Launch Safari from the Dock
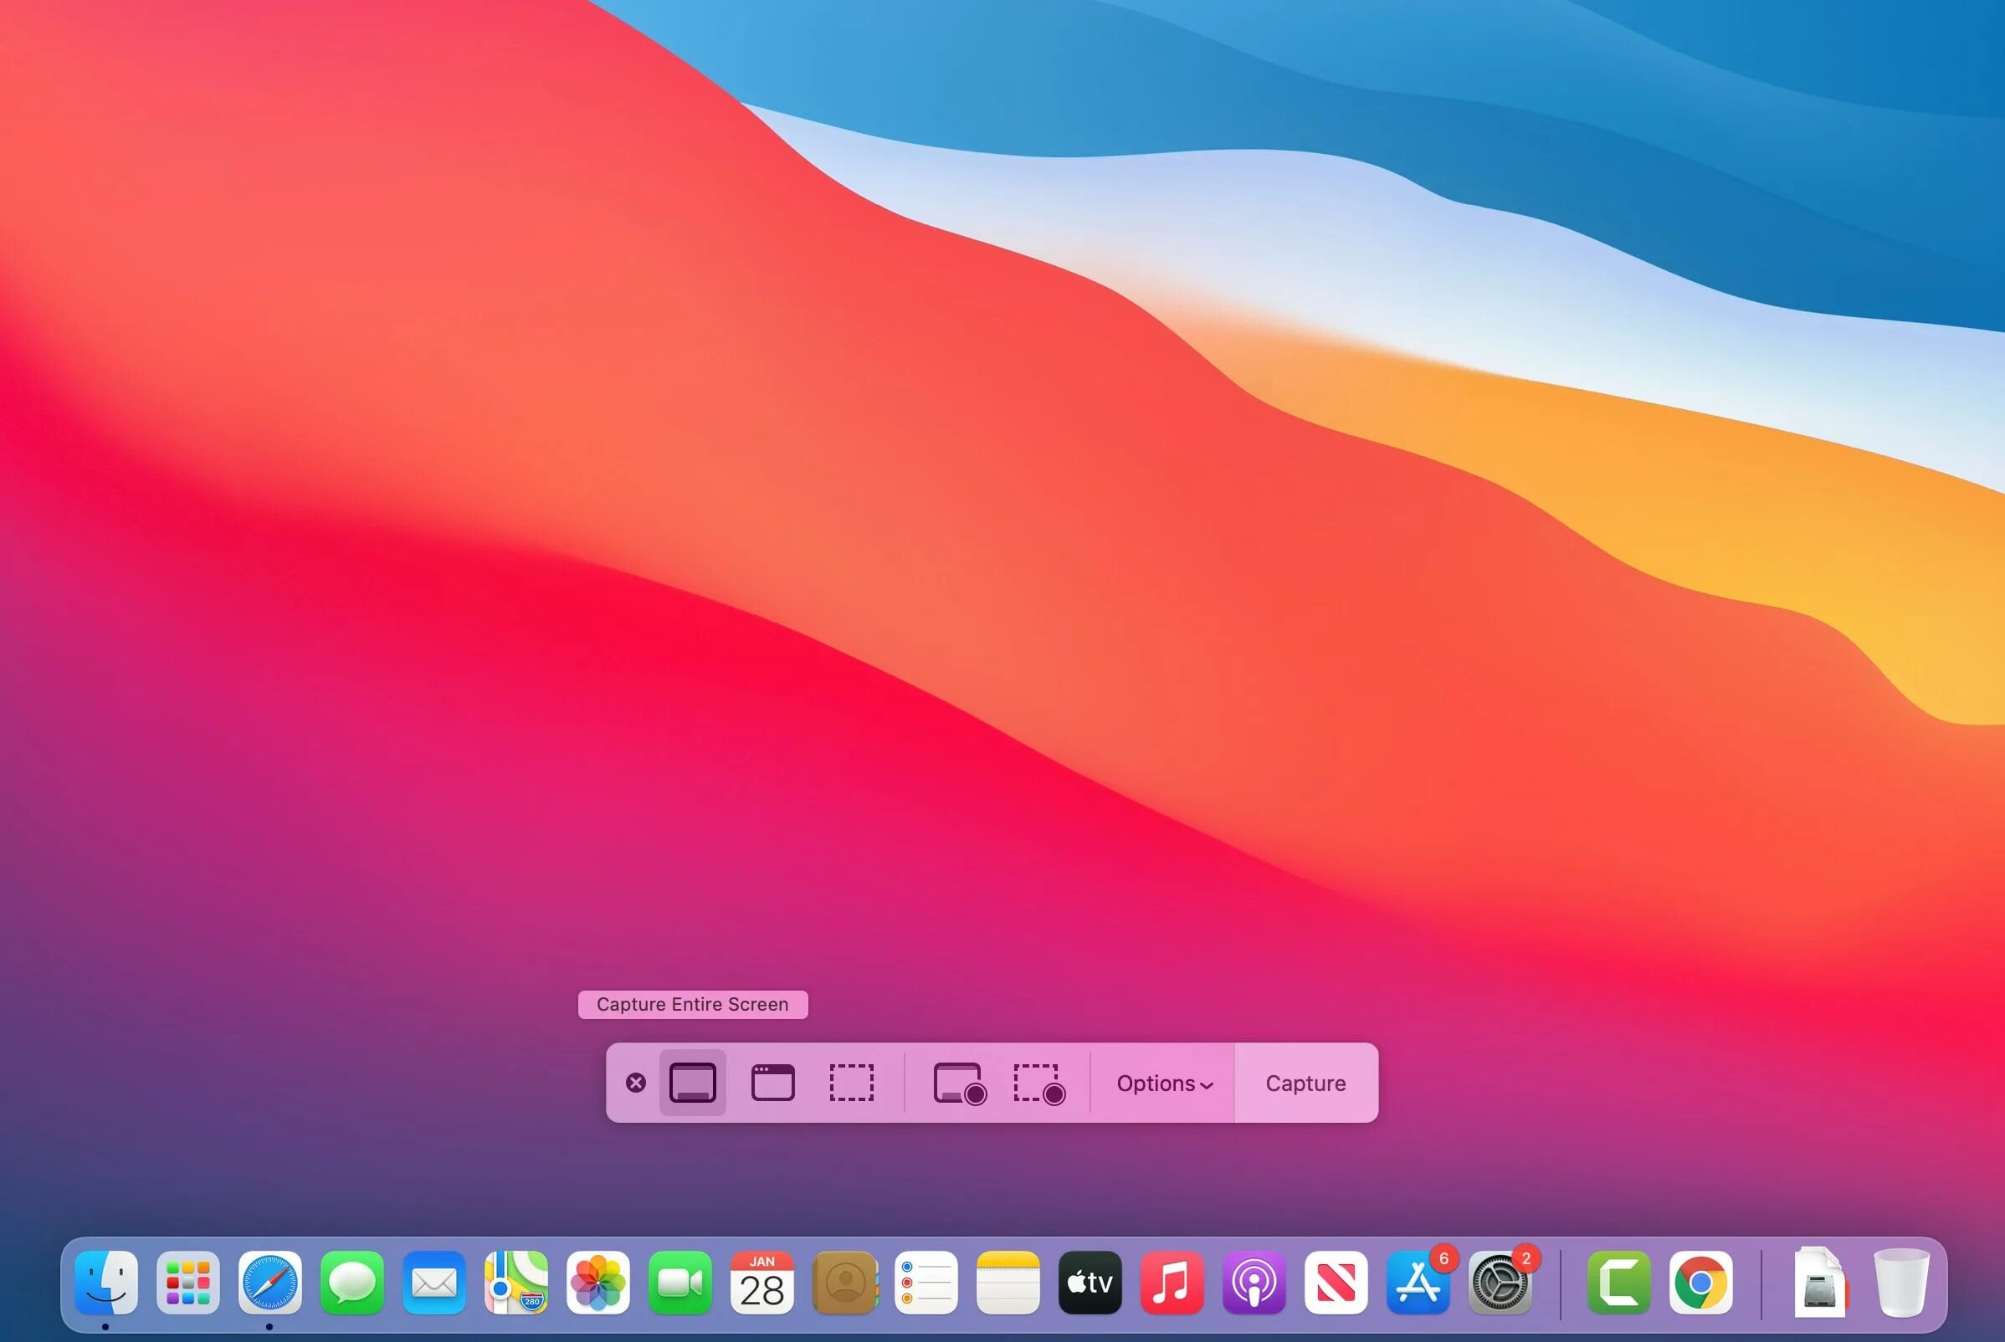Image resolution: width=2005 pixels, height=1342 pixels. (269, 1282)
